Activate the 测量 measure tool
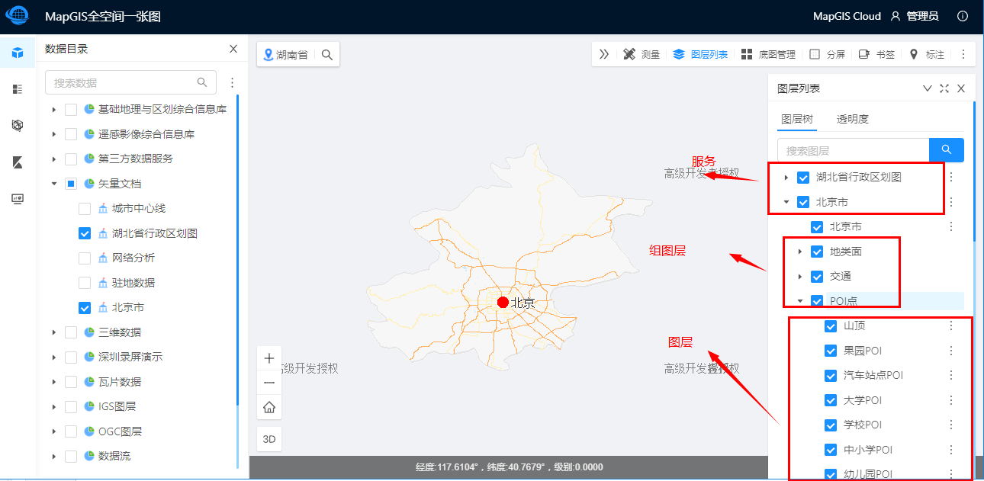 pyautogui.click(x=642, y=54)
